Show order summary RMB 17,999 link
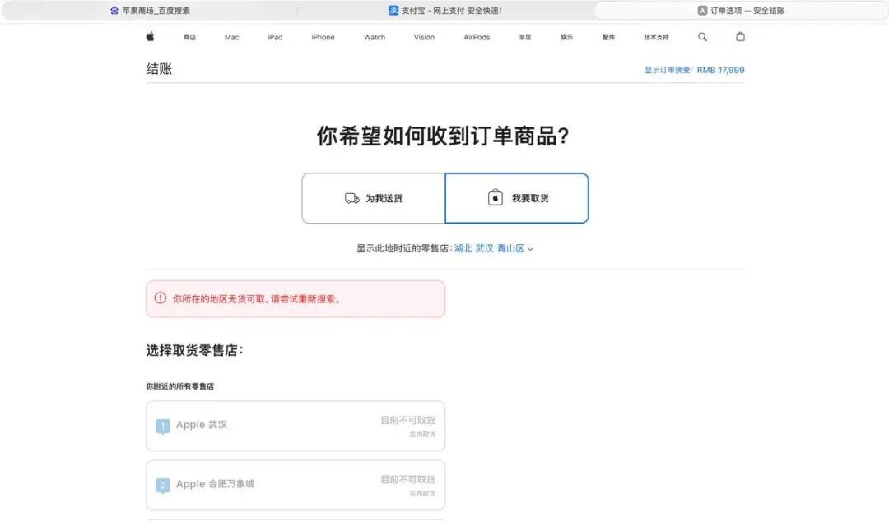This screenshot has height=521, width=889. pos(695,70)
